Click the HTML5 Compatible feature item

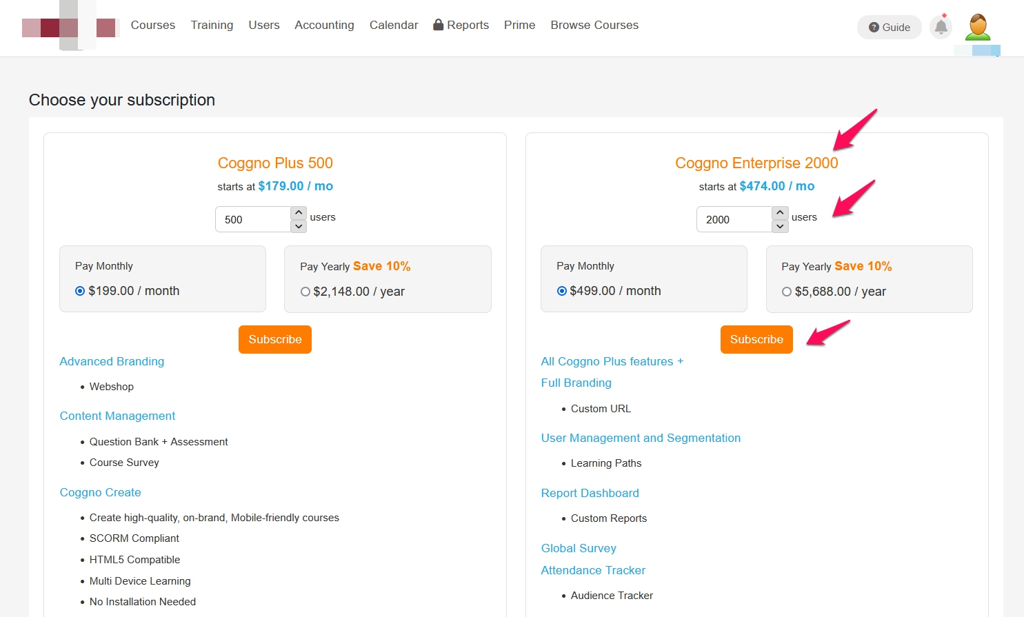click(x=135, y=560)
